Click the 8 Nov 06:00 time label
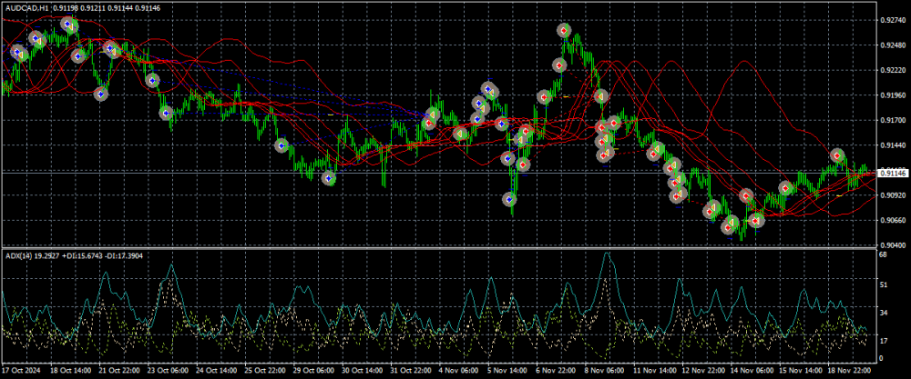 [603, 372]
